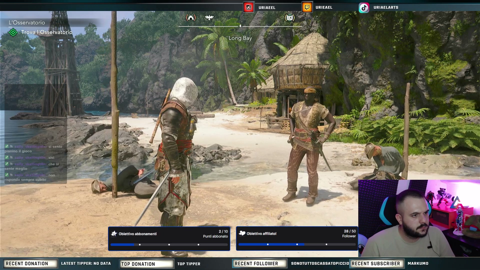
Task: Click the username on the 'sisi' chat message
Action: tap(30, 158)
